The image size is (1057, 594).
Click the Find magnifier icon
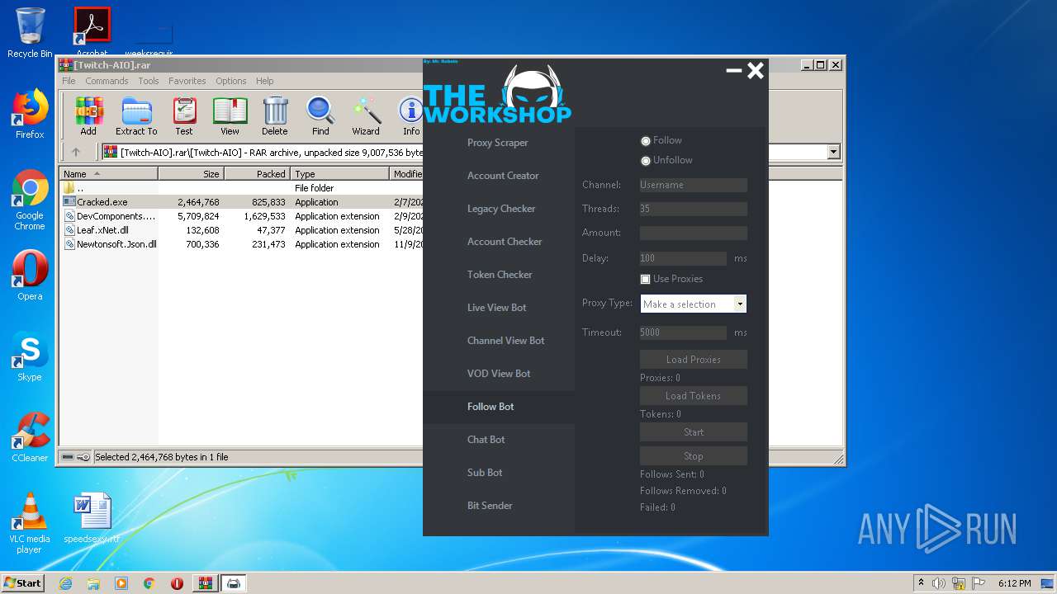coord(320,116)
